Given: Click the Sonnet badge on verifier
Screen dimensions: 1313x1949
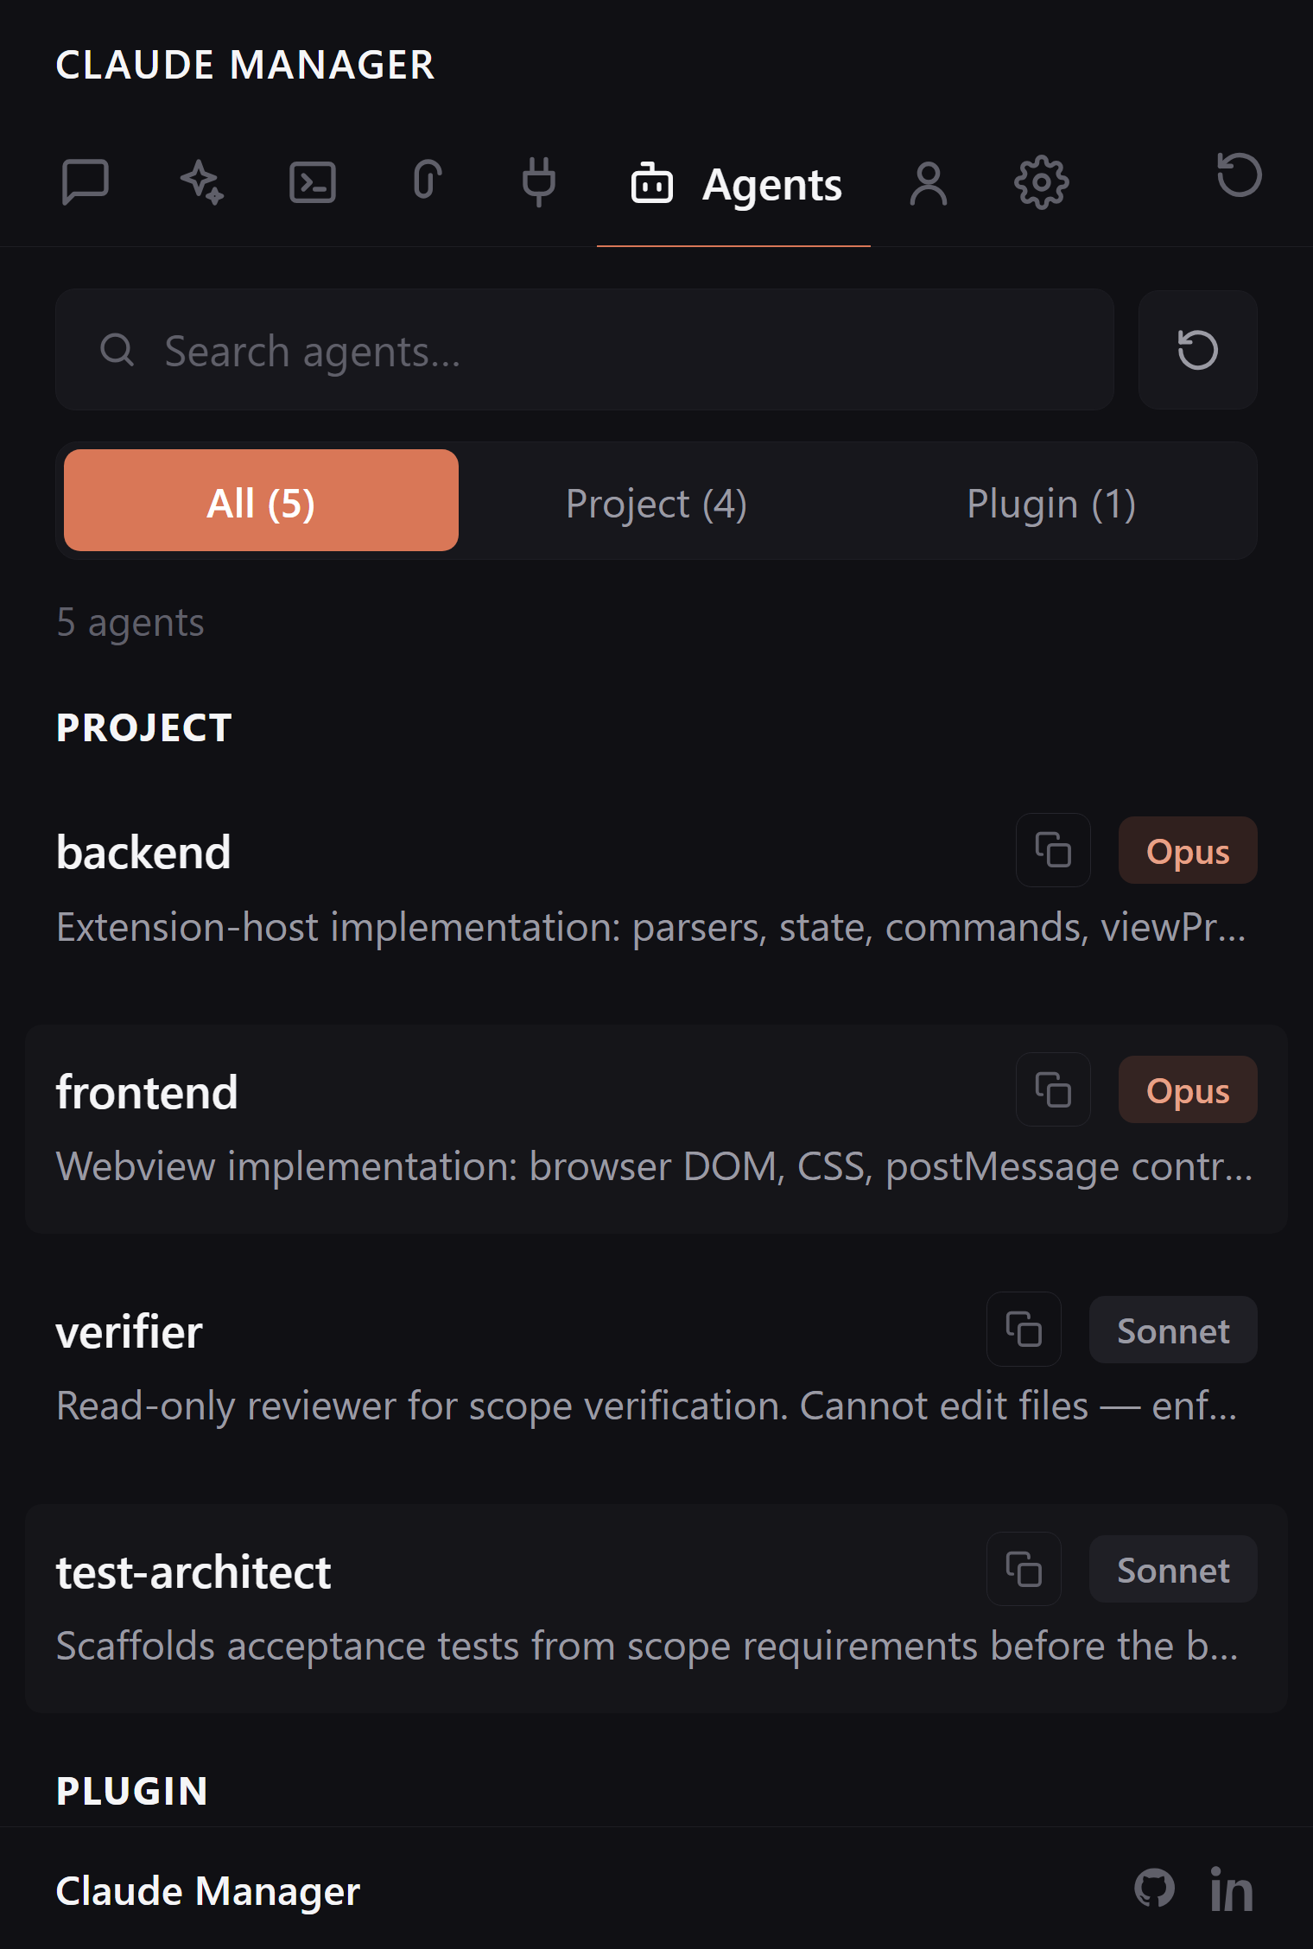Looking at the screenshot, I should pos(1173,1330).
